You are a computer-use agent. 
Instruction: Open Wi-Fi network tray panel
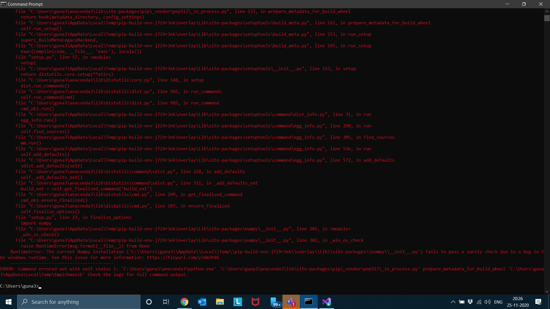pos(479,302)
